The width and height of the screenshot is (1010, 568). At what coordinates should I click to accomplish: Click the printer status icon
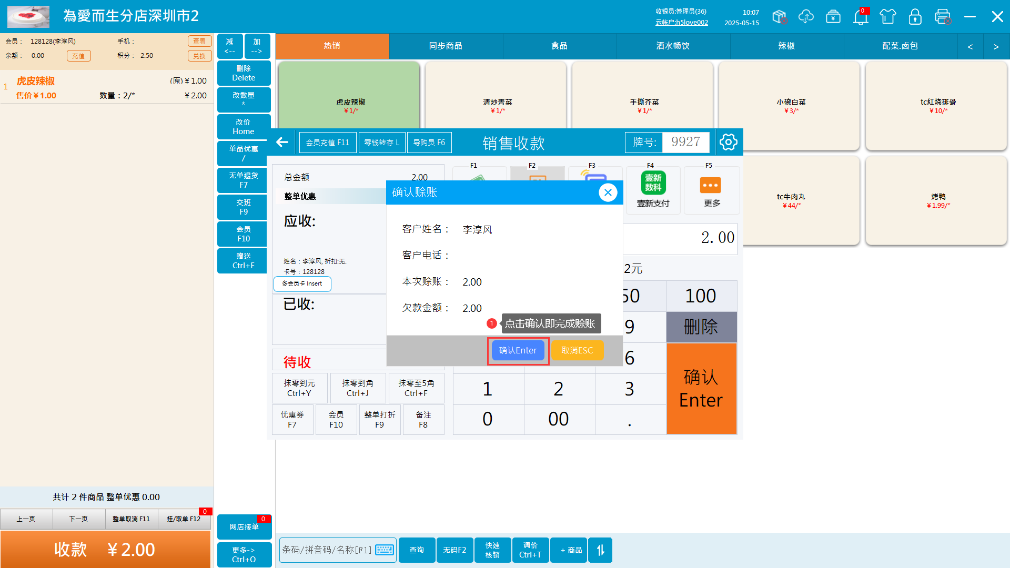pyautogui.click(x=943, y=17)
